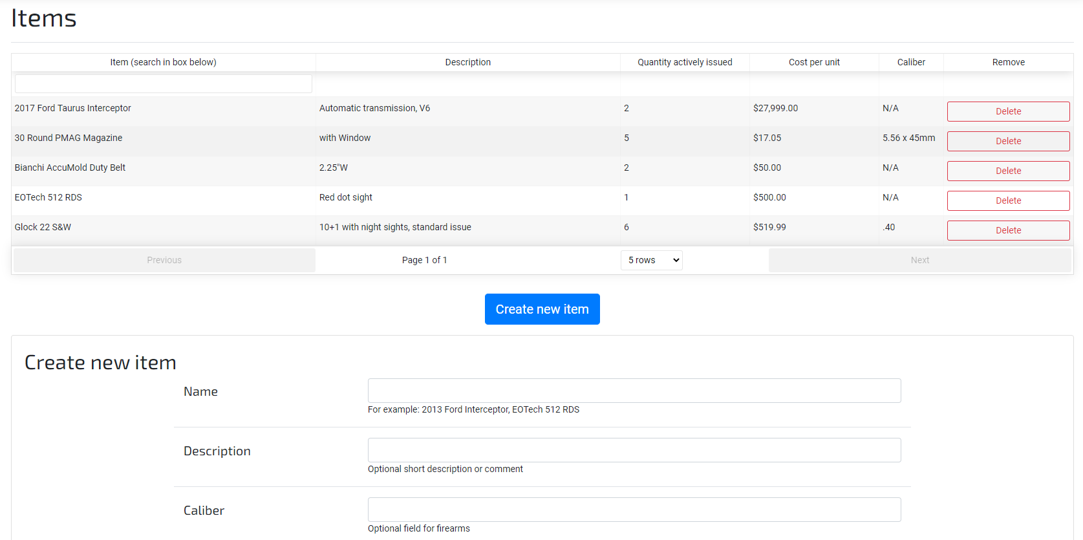This screenshot has height=540, width=1083.
Task: Click the Description text field in form
Action: pos(634,450)
